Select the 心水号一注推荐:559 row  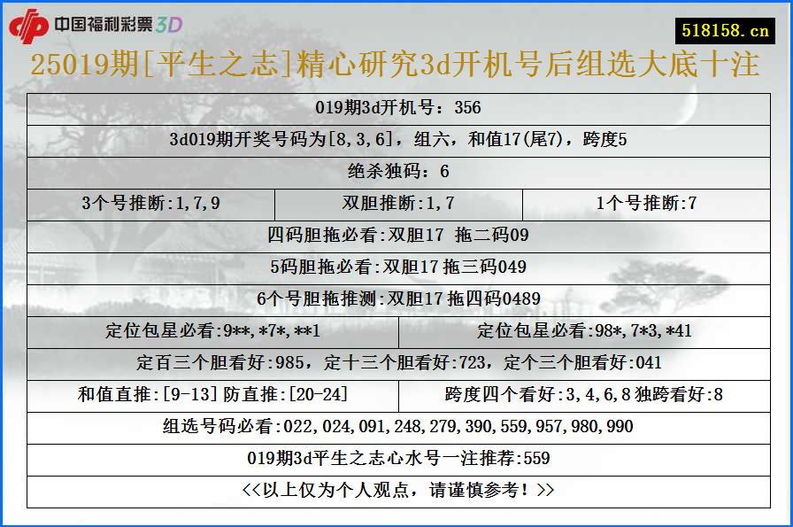[x=396, y=459]
